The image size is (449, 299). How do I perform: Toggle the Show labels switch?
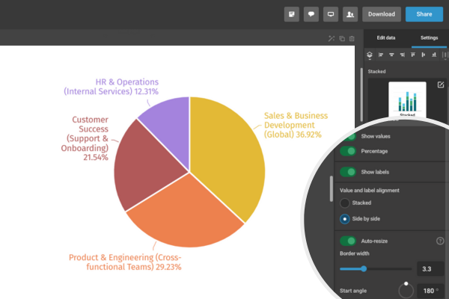point(348,172)
